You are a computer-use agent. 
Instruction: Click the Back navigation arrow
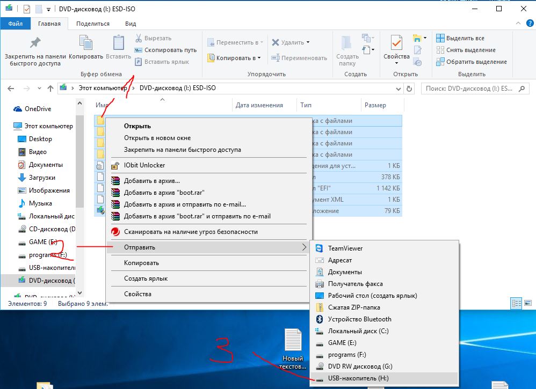(x=11, y=89)
